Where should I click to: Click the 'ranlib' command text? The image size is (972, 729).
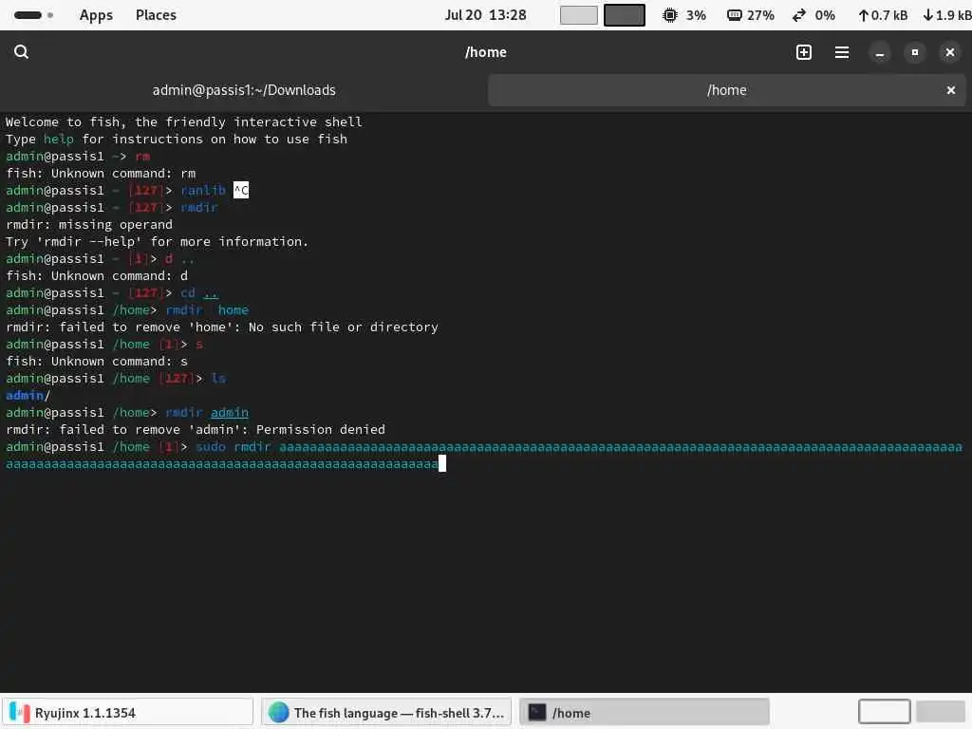click(203, 190)
